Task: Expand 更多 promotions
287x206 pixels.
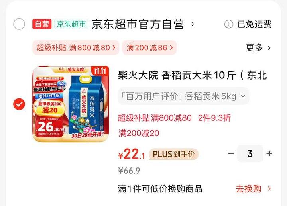Action: pos(258,48)
